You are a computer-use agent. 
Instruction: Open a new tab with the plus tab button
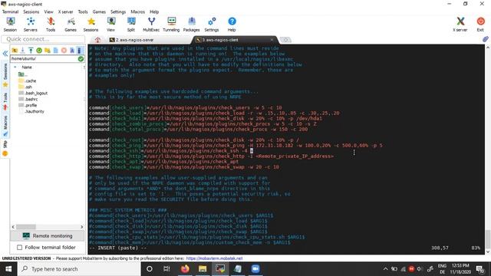pos(285,40)
